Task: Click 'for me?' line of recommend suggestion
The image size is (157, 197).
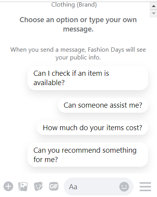Action: (45, 159)
